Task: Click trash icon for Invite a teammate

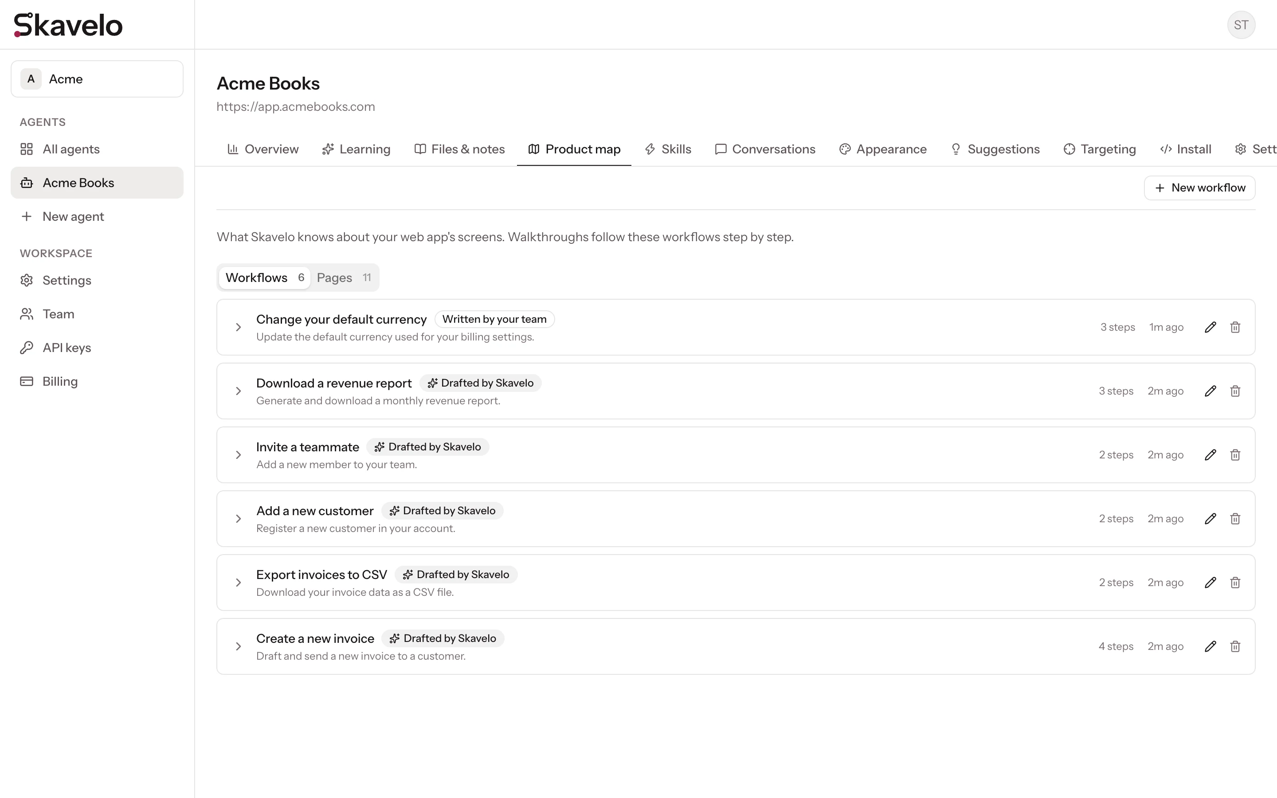Action: coord(1235,455)
